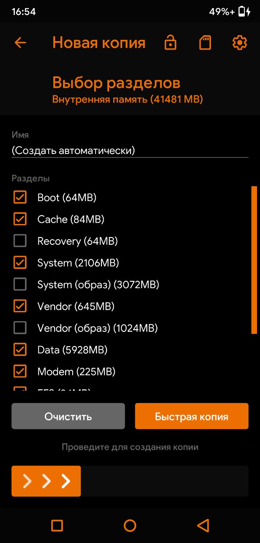
Task: Tap the swipe-to-backup arrow slider
Action: (46, 481)
